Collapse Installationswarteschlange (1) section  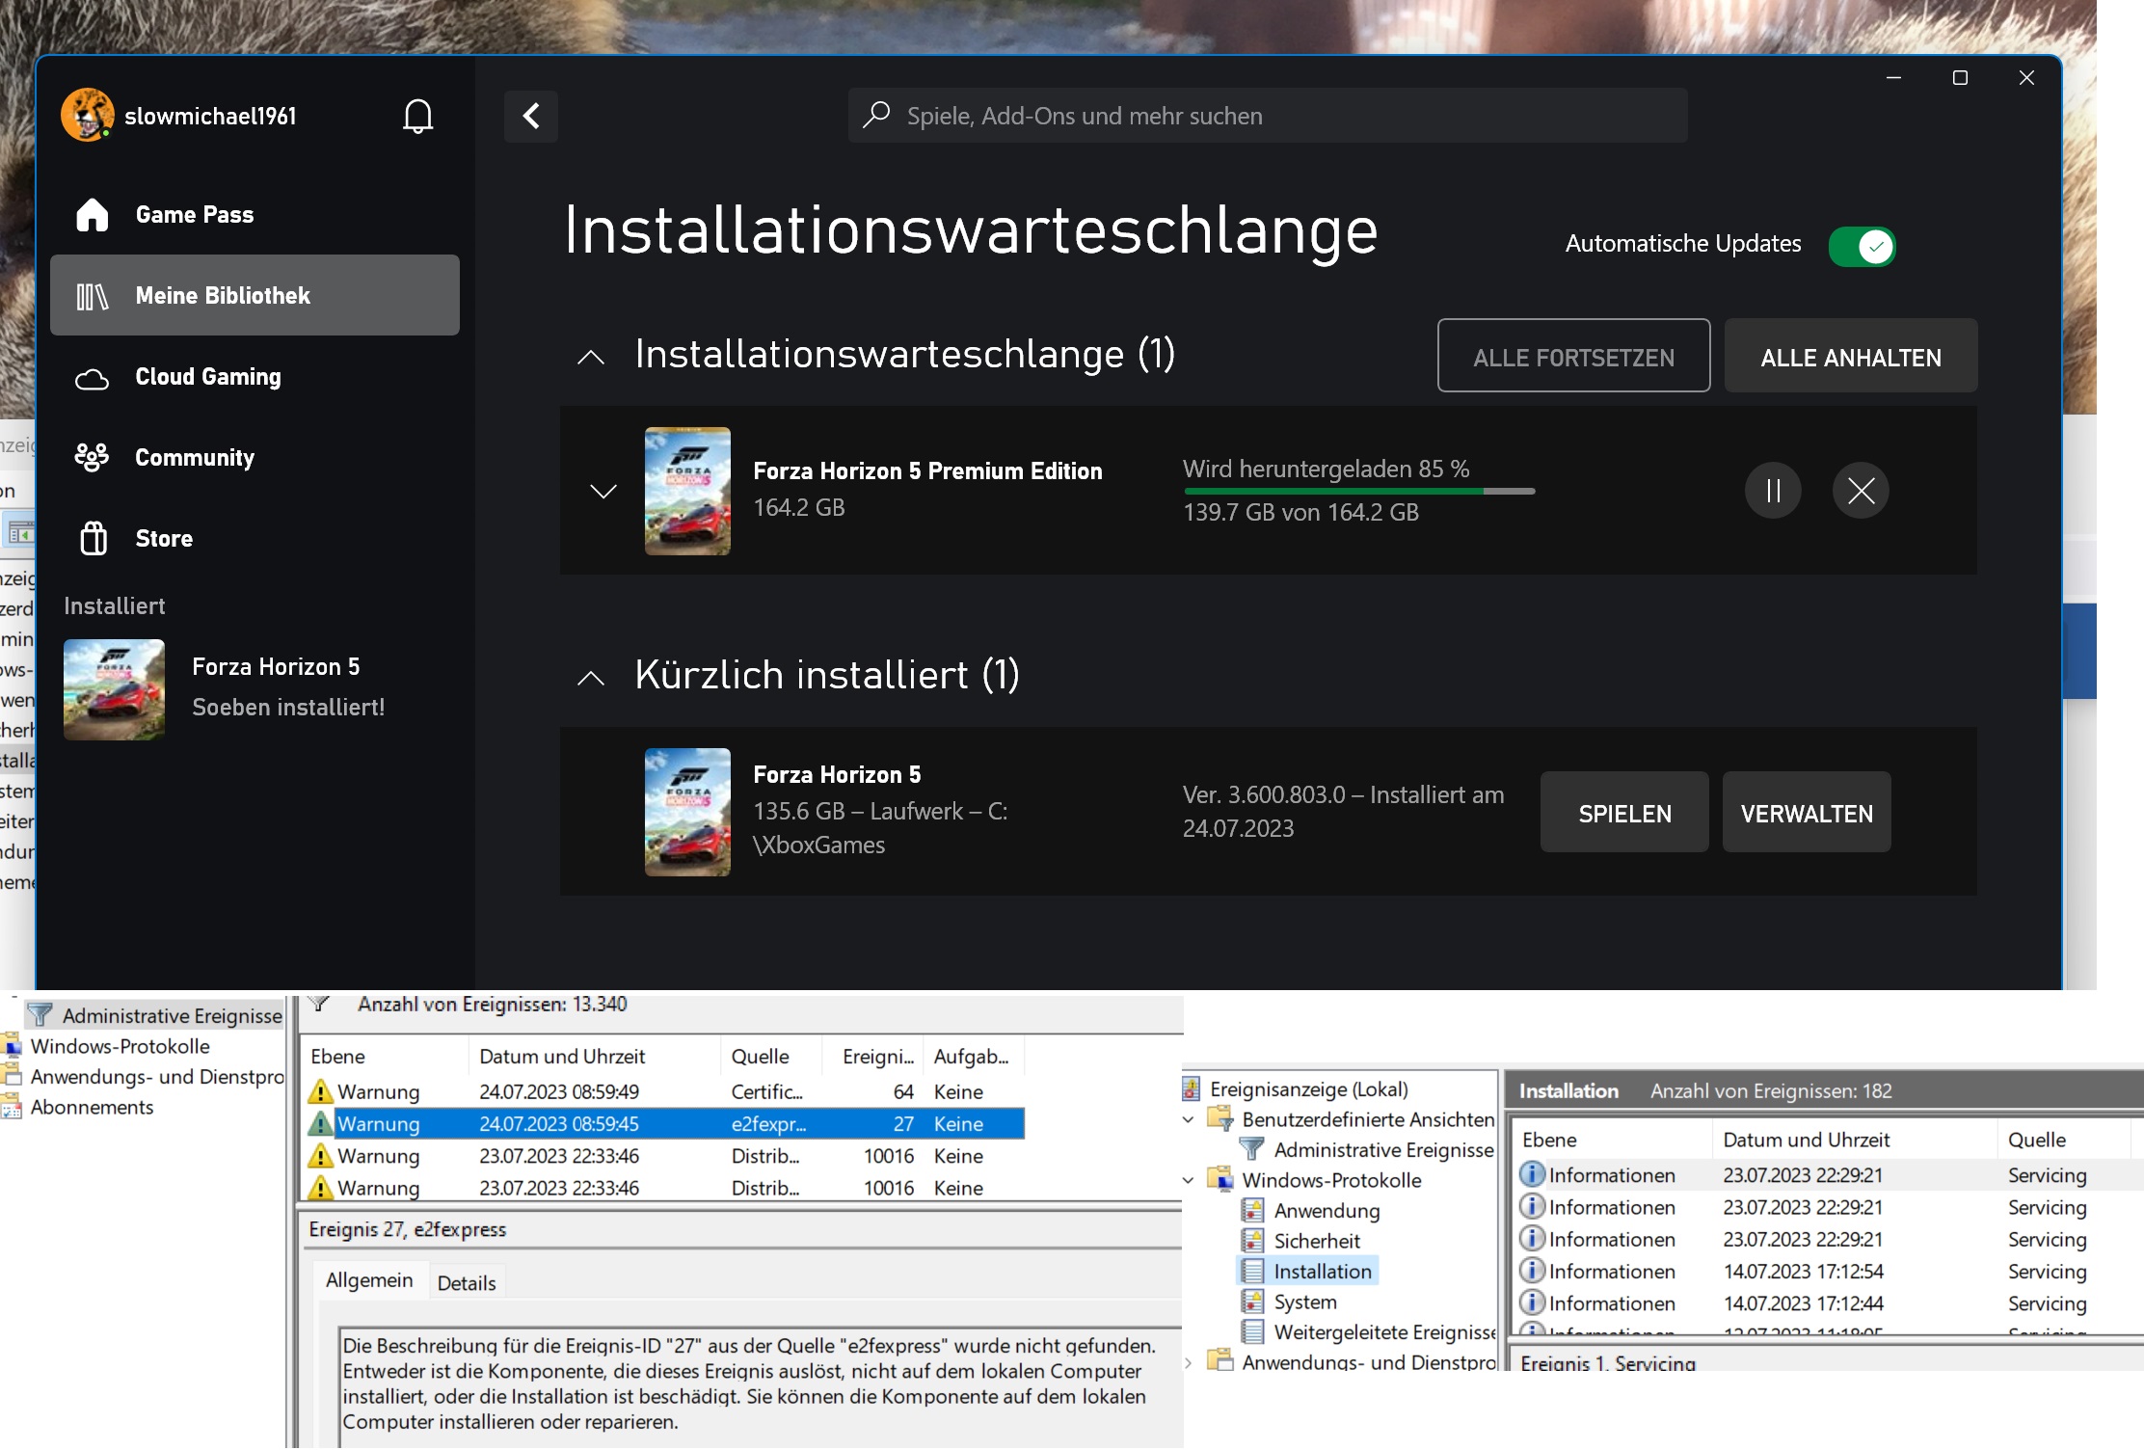tap(591, 358)
